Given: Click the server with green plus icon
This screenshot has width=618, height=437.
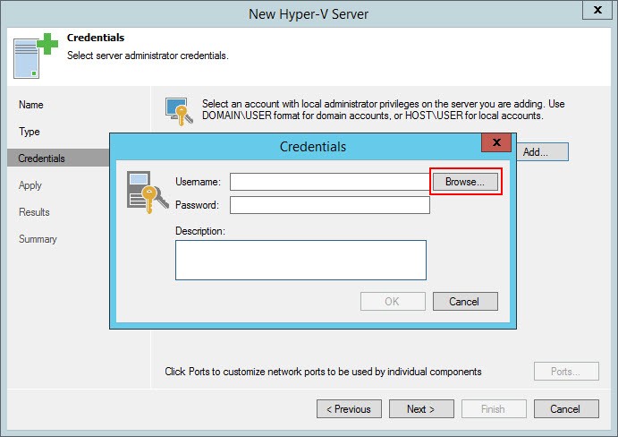Looking at the screenshot, I should click(35, 56).
